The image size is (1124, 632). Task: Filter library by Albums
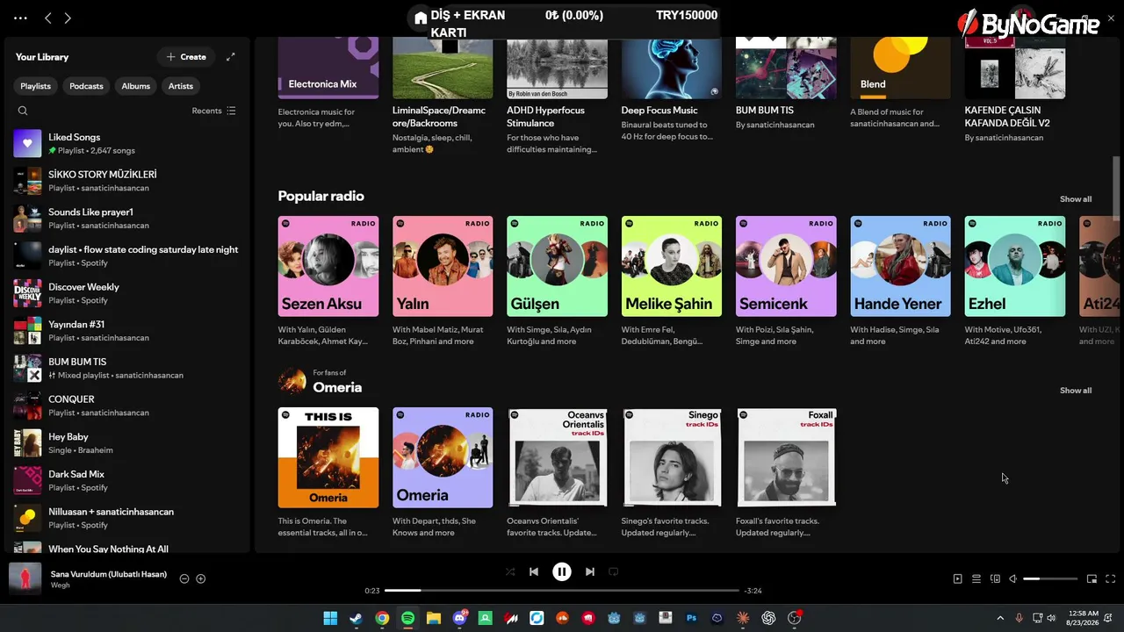(x=136, y=86)
